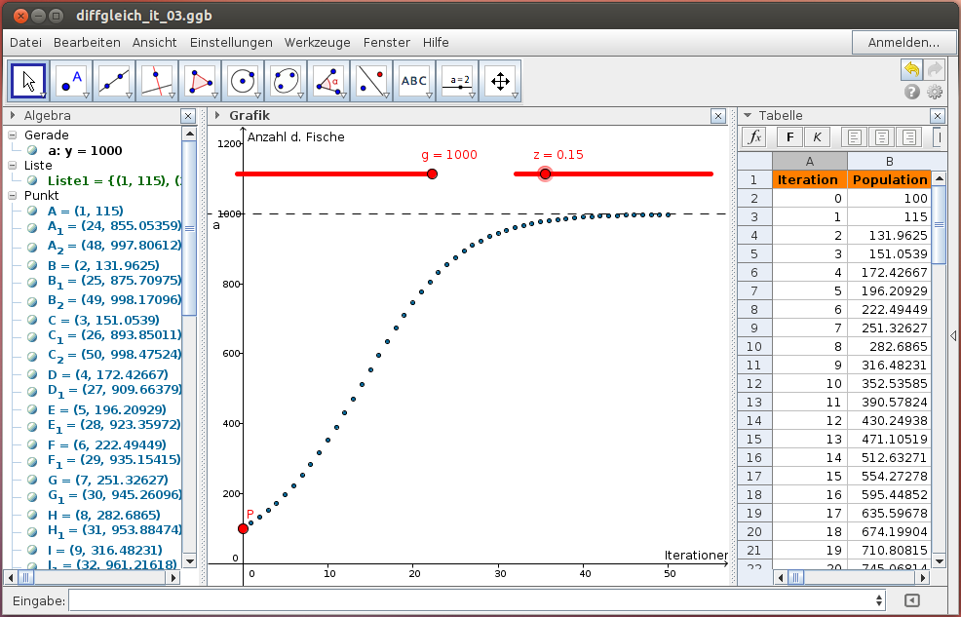Apply bold with the F button
This screenshot has height=617, width=961.
tap(790, 137)
